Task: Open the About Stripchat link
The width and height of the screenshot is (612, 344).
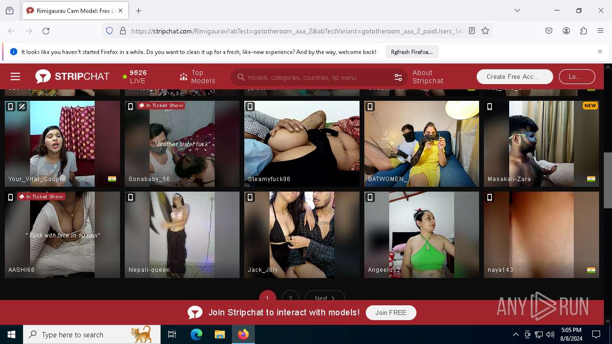Action: [428, 76]
